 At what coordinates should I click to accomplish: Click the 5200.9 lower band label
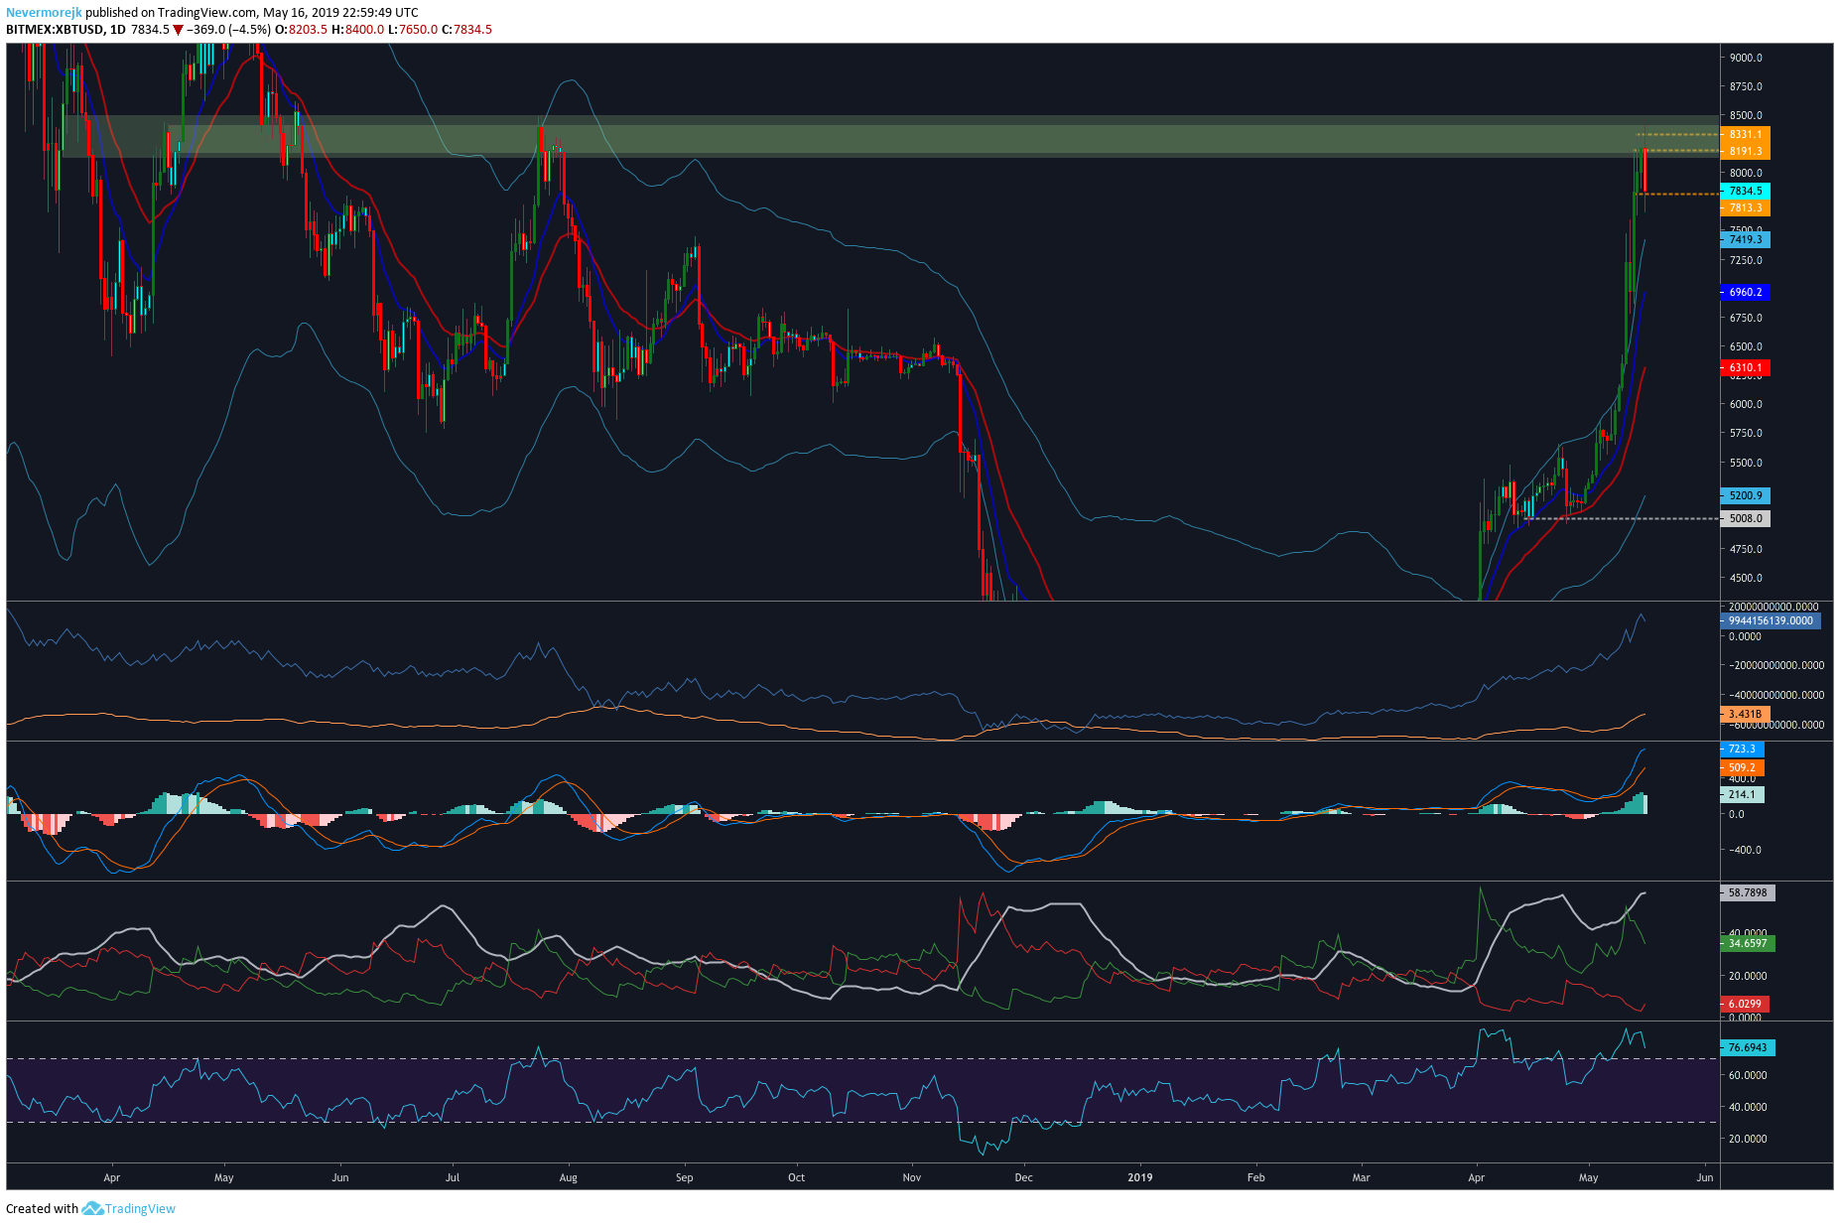click(x=1745, y=495)
